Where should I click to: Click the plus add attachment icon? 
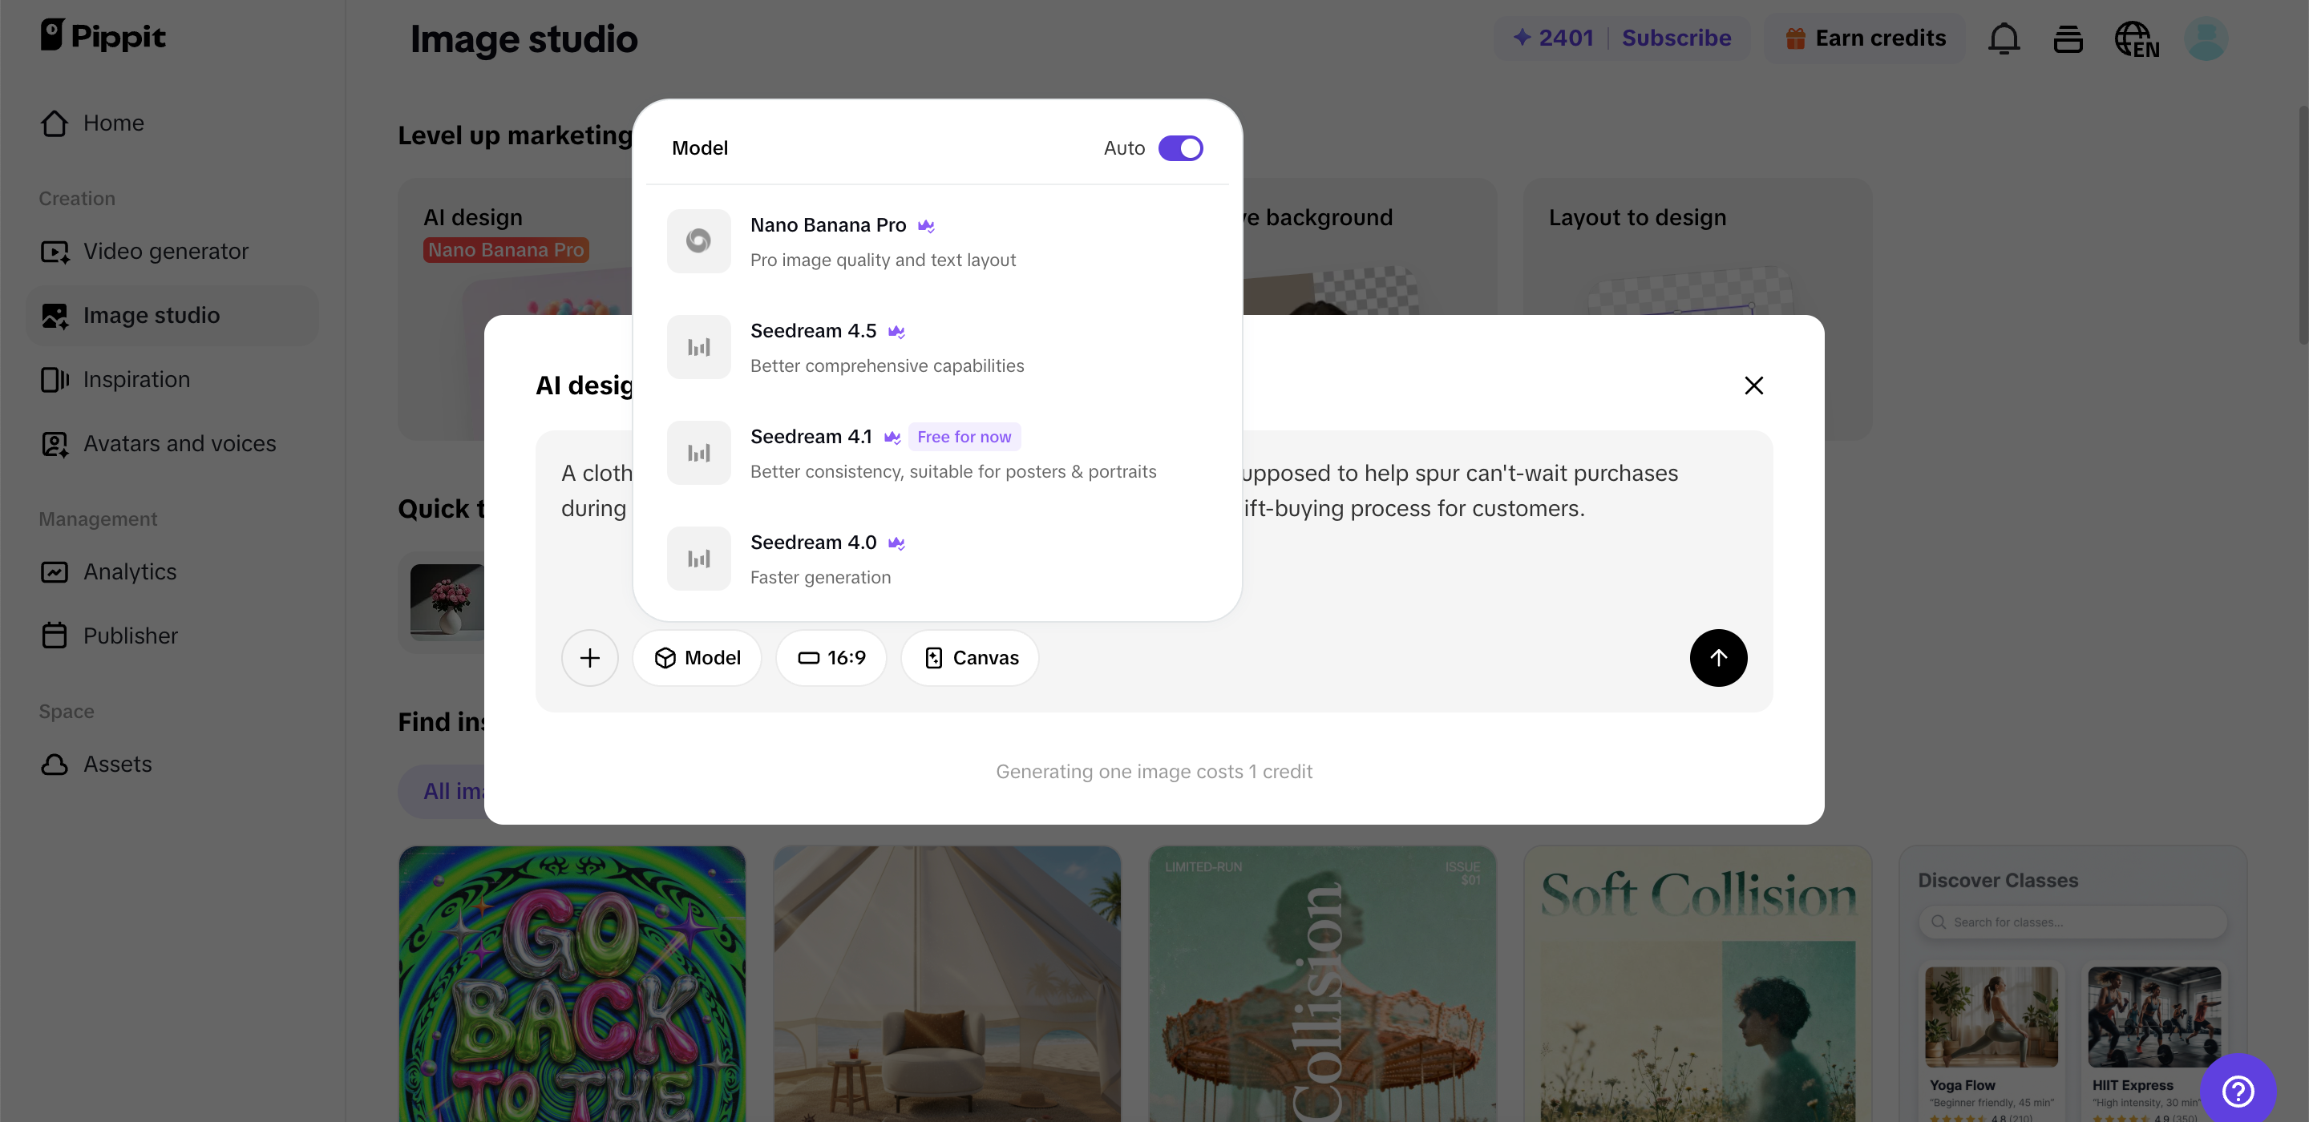pos(589,658)
